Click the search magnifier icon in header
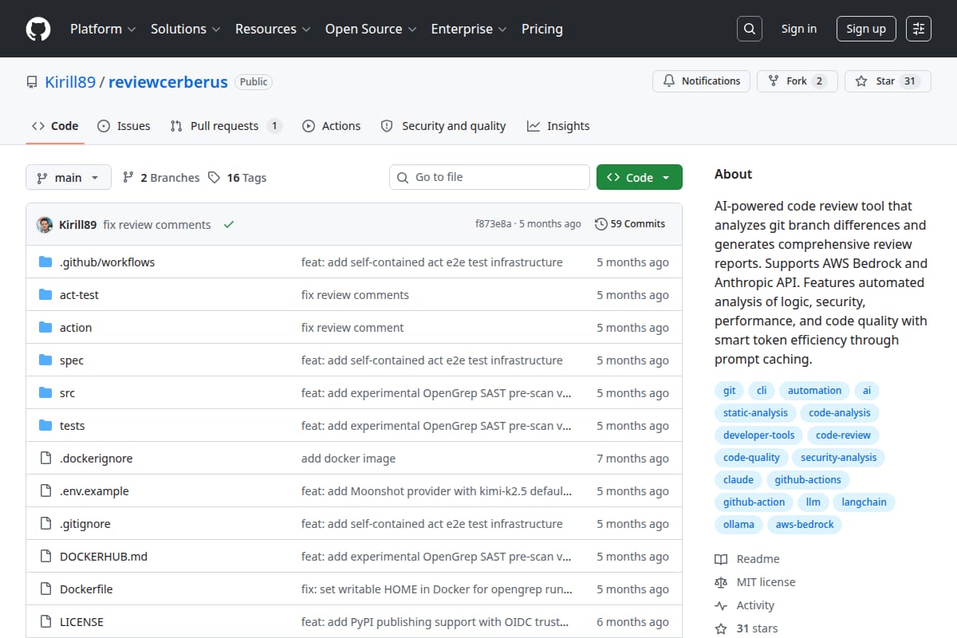 pos(749,29)
